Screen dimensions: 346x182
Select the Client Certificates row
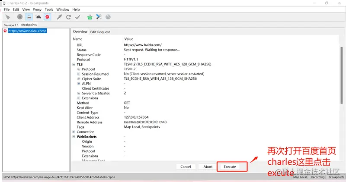205,88
